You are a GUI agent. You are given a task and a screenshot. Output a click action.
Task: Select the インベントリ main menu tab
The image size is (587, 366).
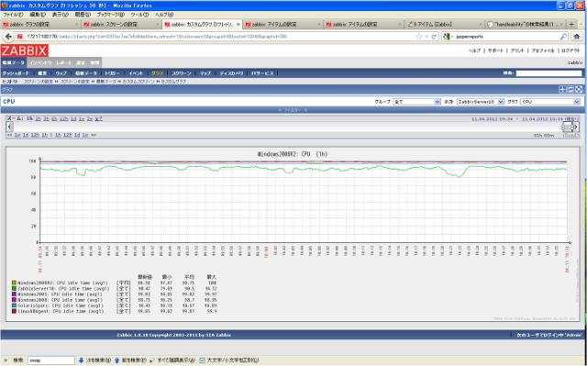point(40,63)
